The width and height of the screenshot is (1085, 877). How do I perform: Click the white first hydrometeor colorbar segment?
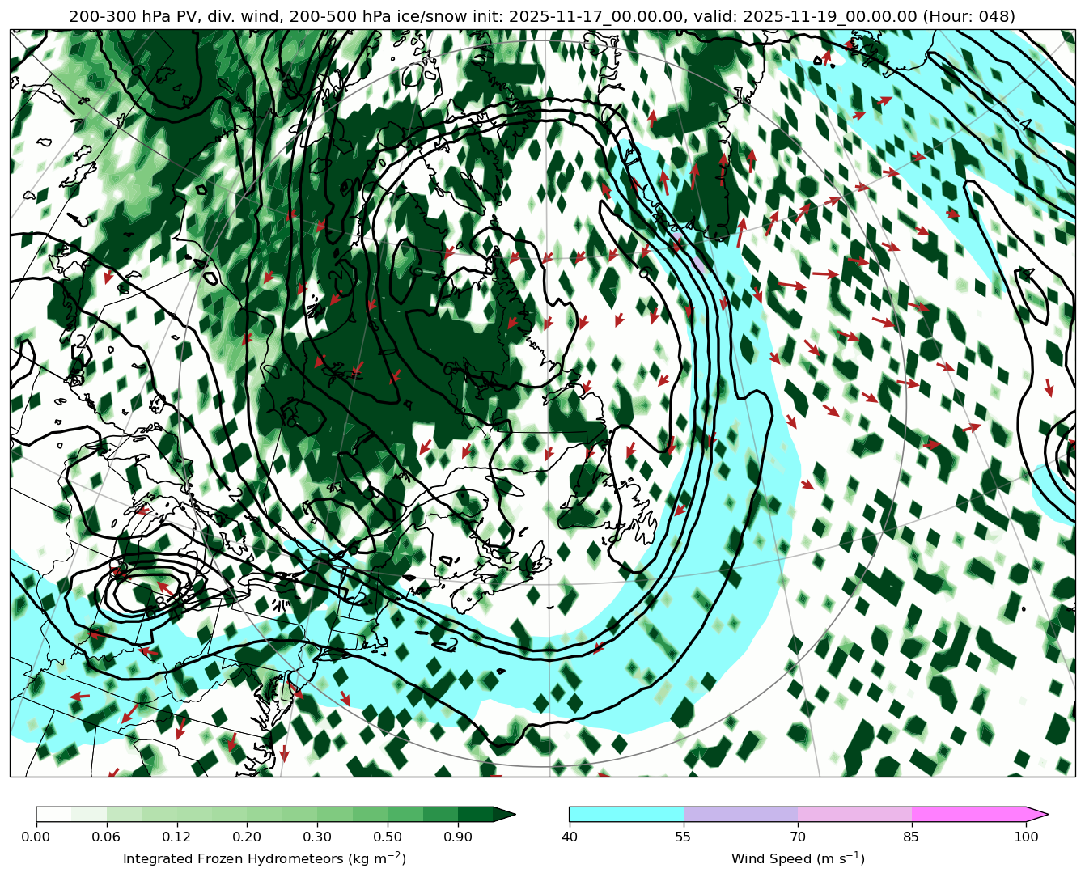[x=53, y=814]
